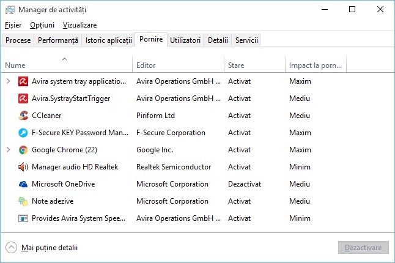The height and width of the screenshot is (263, 395).
Task: Click the F-Secure KEY blue key icon
Action: 23,133
